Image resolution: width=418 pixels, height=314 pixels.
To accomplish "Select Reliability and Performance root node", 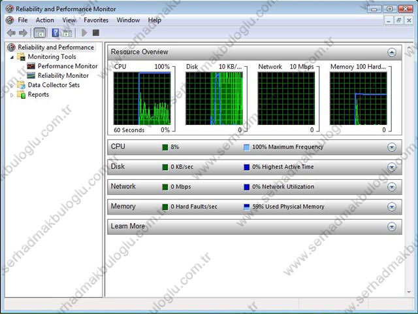I will 56,47.
